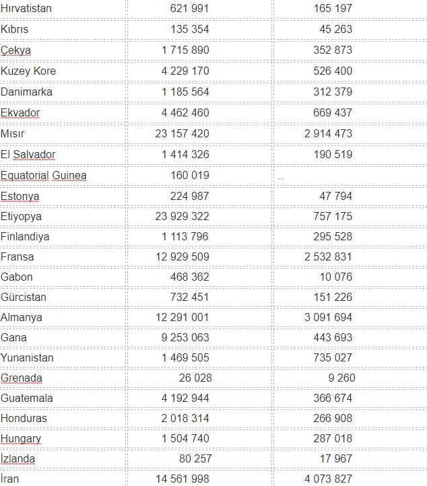Screen dimensions: 427x486
Task: Select the Danimarka value 1 185 564
Action: coord(185,92)
